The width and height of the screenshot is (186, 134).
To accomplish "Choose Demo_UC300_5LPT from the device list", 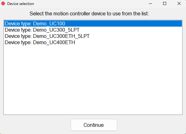I will click(93, 30).
